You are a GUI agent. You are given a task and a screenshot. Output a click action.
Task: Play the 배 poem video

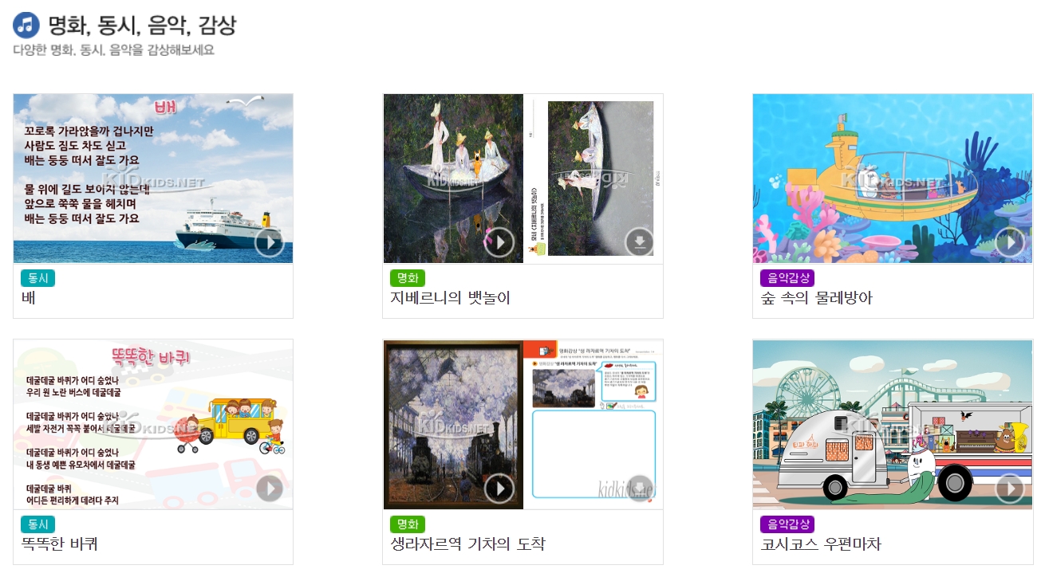(x=269, y=242)
